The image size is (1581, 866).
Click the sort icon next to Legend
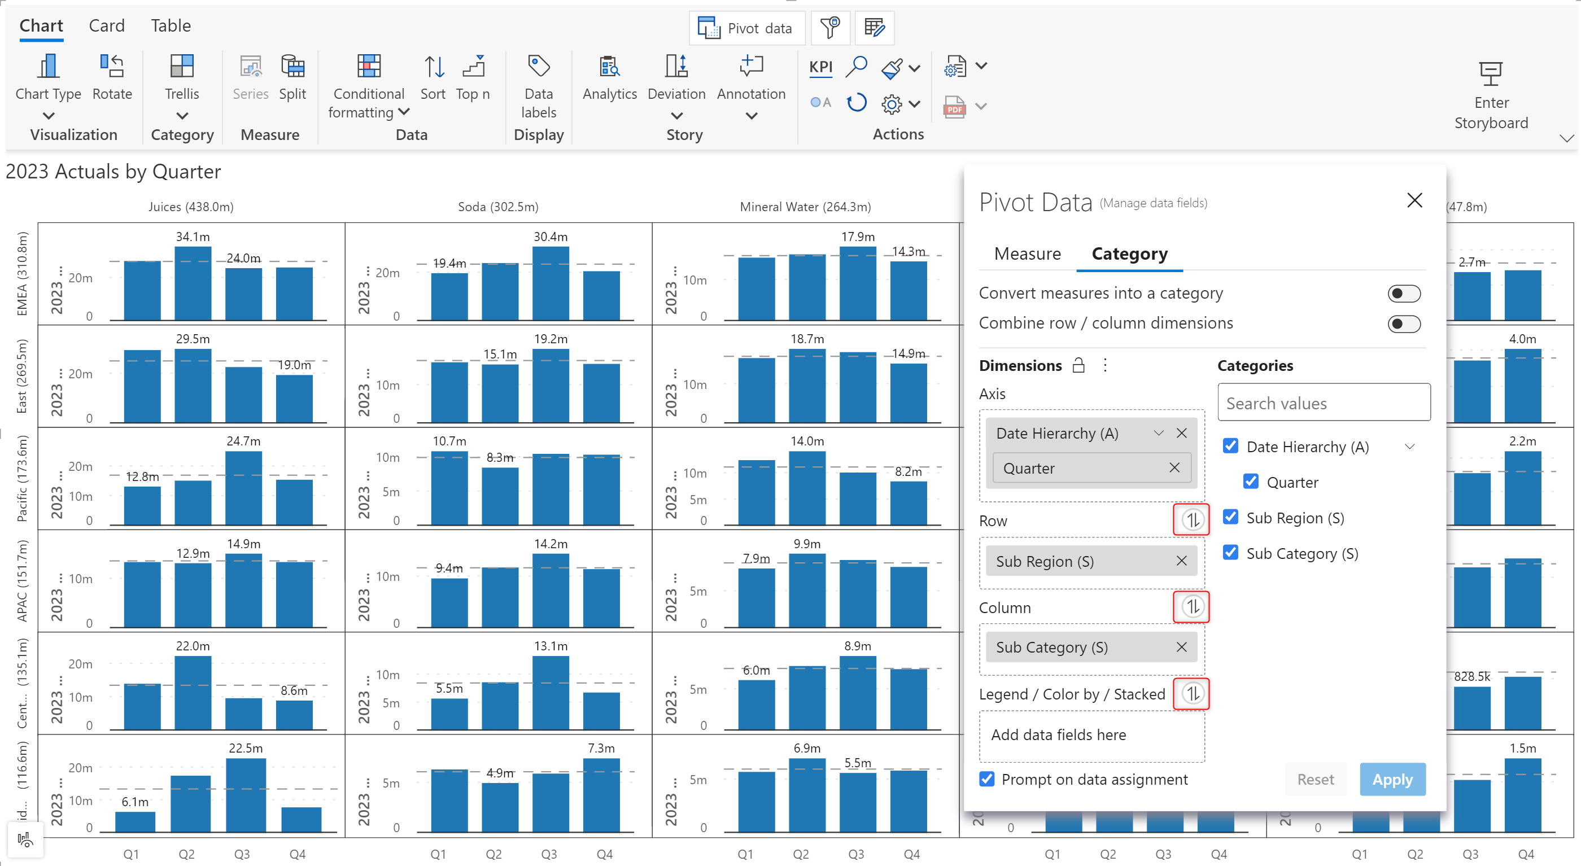click(1192, 694)
